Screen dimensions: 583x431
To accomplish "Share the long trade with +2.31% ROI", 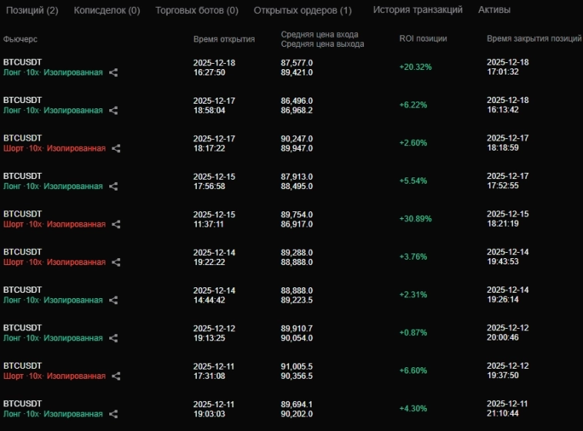I will point(114,300).
